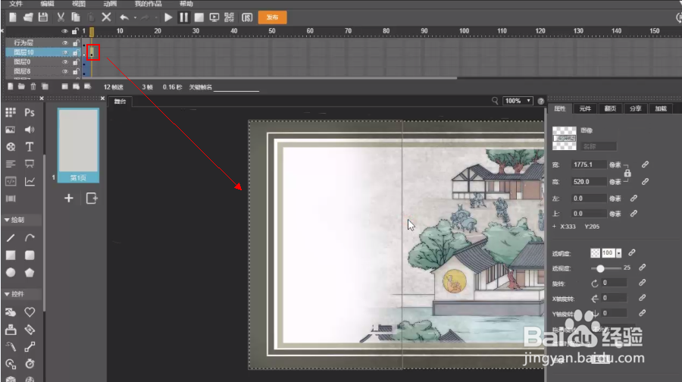Insert audio with the speaker tool
682x382 pixels.
[30, 130]
